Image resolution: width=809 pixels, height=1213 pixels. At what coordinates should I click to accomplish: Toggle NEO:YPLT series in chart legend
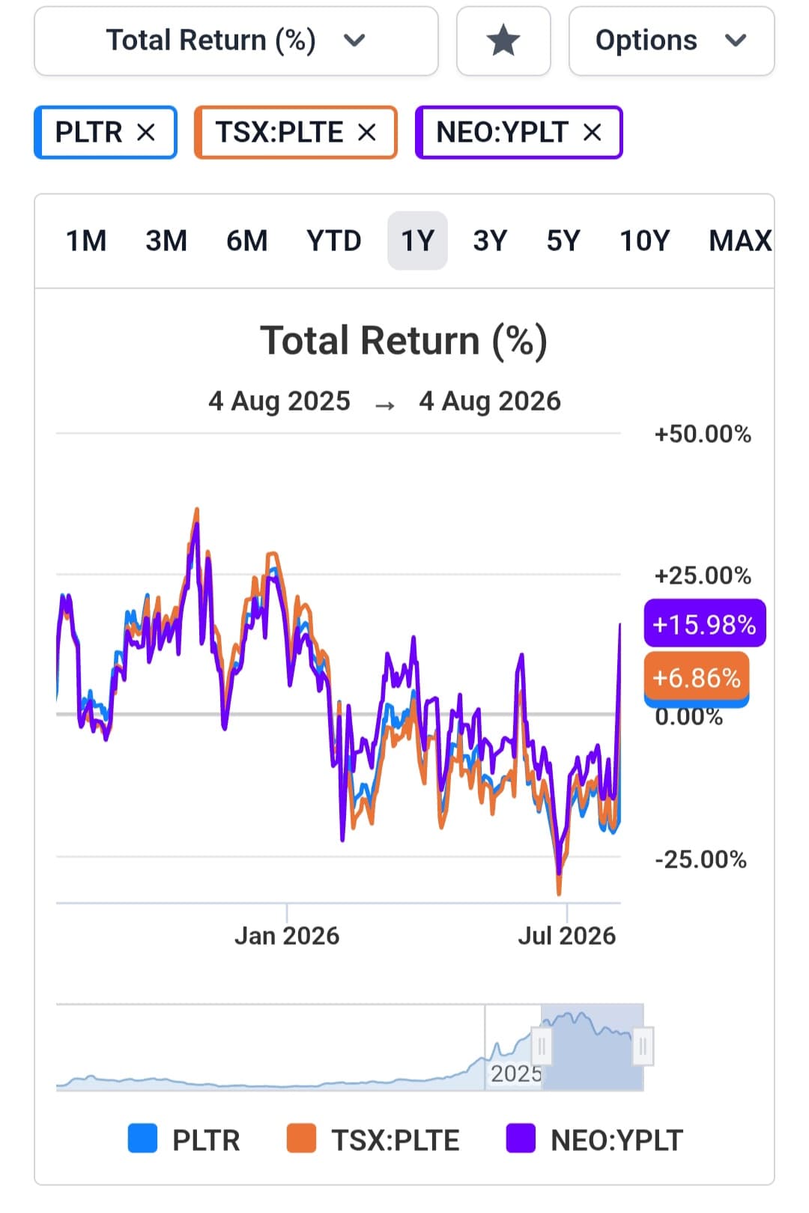click(x=595, y=1140)
